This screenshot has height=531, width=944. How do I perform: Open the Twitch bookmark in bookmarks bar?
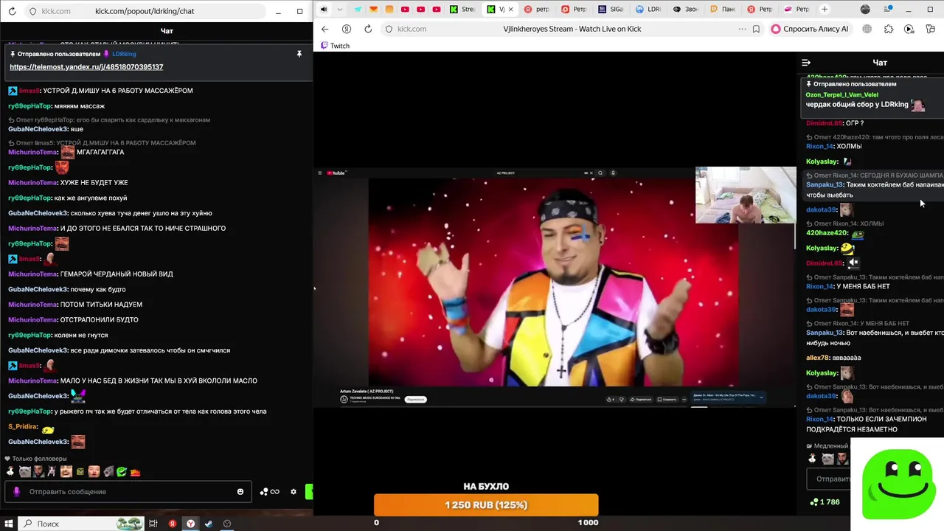coord(335,46)
